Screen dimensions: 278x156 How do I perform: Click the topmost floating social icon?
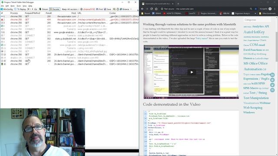click(272, 75)
